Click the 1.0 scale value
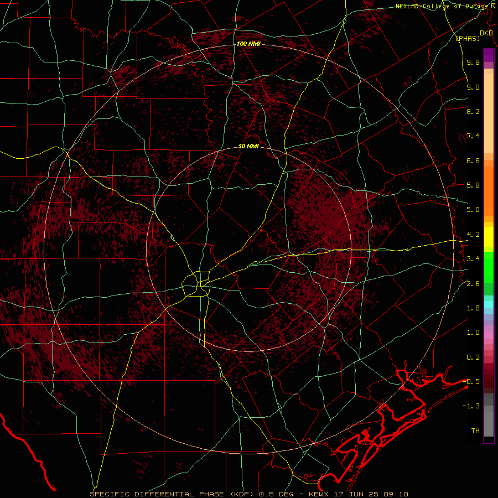Screen dimensions: 498x498 click(473, 333)
